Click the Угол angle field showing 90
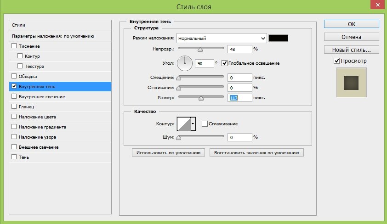387x224 pixels. (205, 63)
